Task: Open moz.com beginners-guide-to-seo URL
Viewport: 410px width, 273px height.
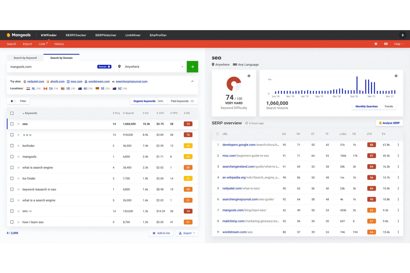Action: [246, 156]
